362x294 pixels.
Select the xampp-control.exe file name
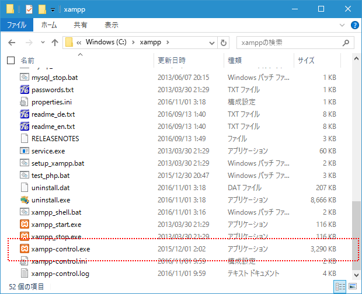[61, 249]
